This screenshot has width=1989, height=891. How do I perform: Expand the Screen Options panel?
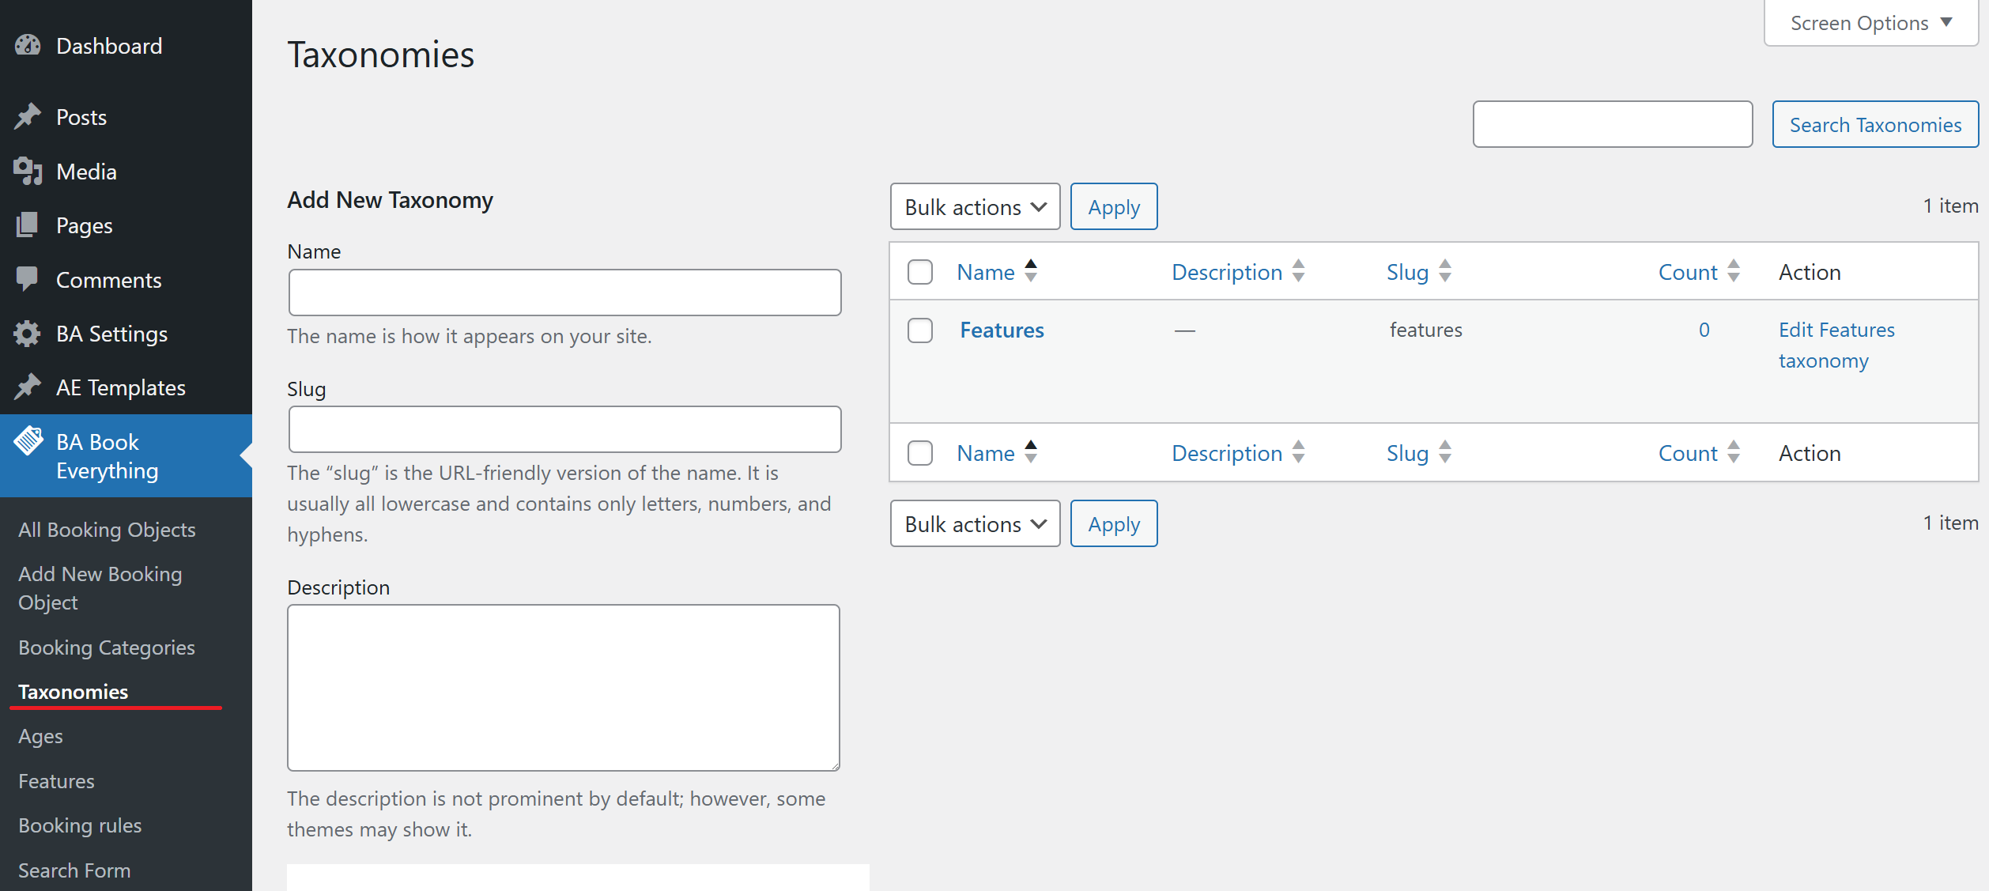coord(1870,24)
